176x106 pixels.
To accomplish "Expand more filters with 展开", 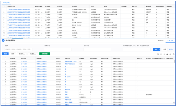I will tap(171, 49).
